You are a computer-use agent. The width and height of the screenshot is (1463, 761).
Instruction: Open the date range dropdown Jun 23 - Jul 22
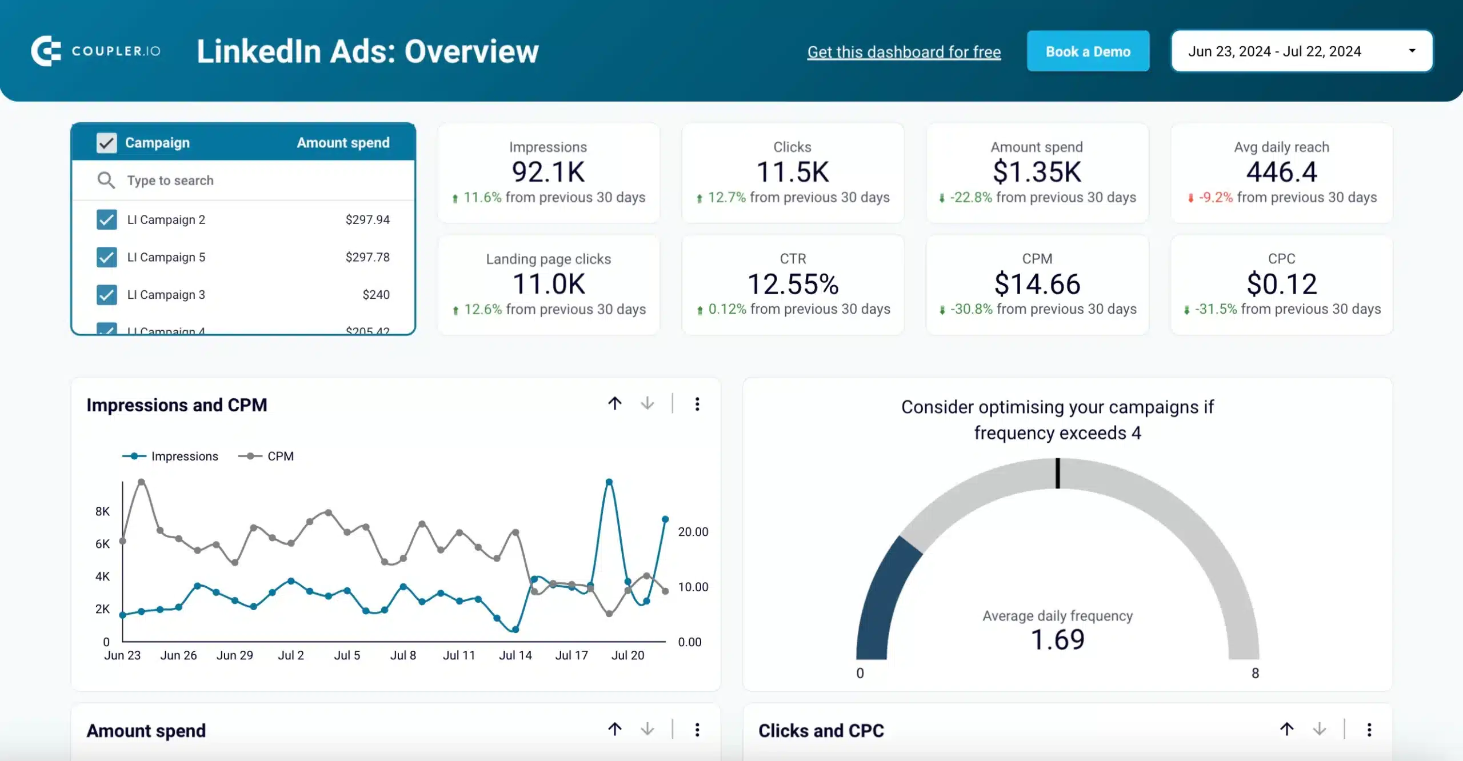(1302, 51)
